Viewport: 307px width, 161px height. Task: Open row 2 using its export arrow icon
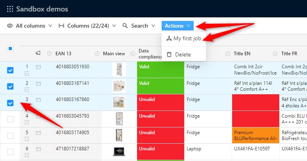(x=27, y=90)
